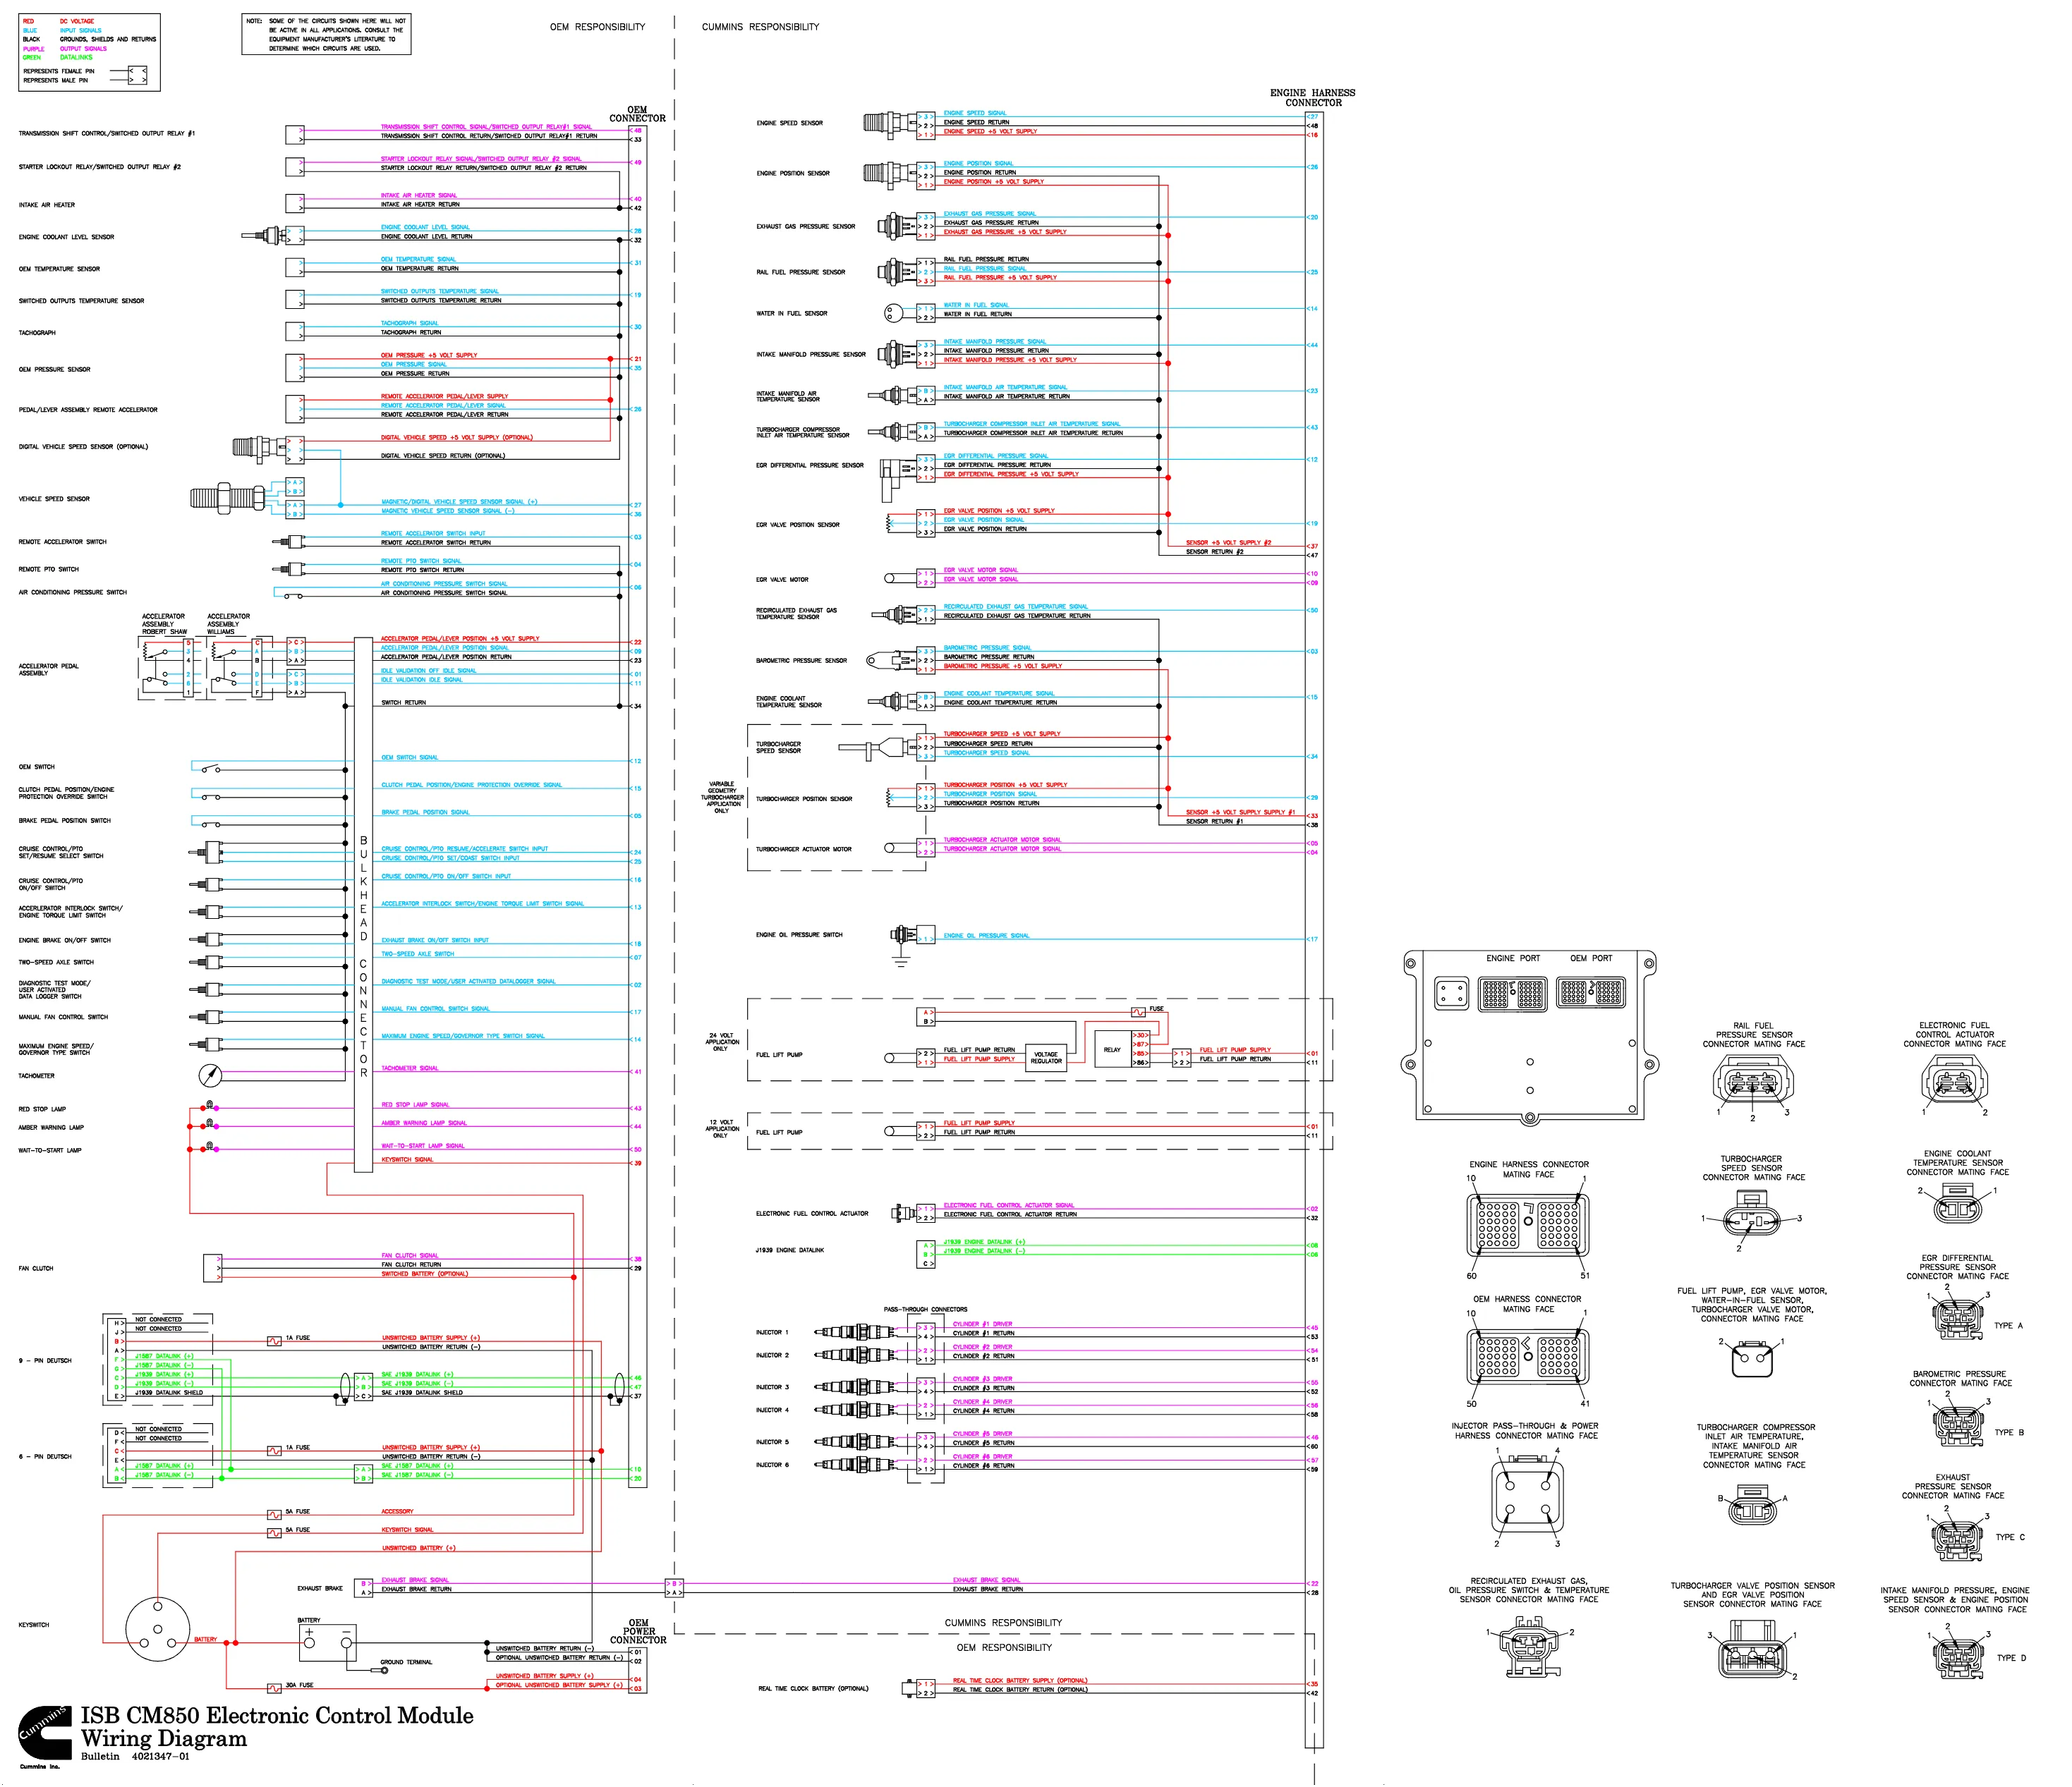
Task: Select the 'SENSOR +5 VOLT SUPPLY #2' wire label
Action: (1228, 543)
